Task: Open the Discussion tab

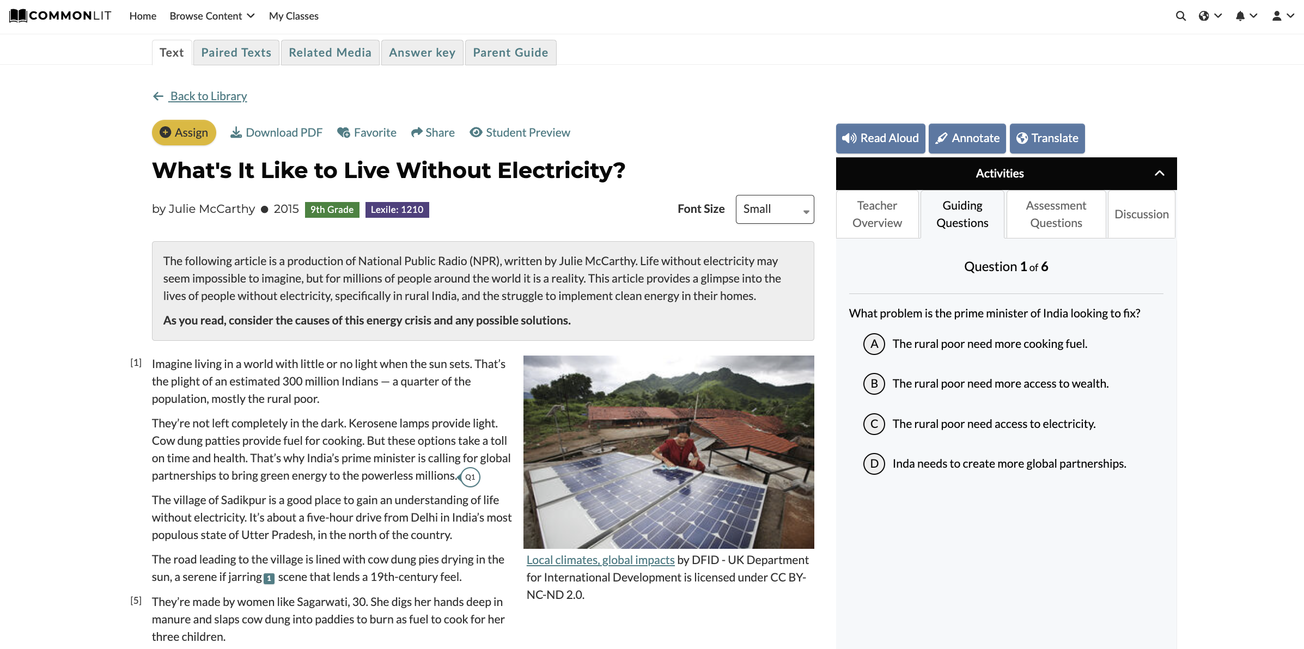Action: 1142,214
